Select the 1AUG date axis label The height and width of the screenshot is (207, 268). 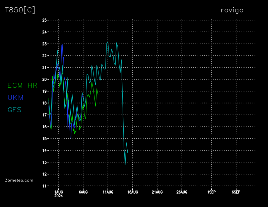59,192
